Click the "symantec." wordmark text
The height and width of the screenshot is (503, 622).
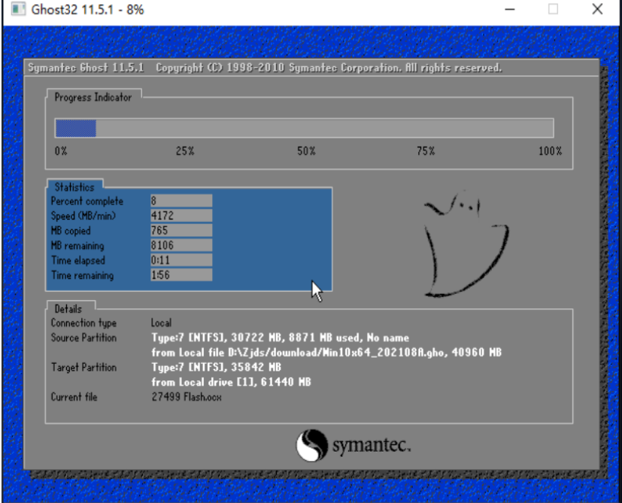coord(372,445)
